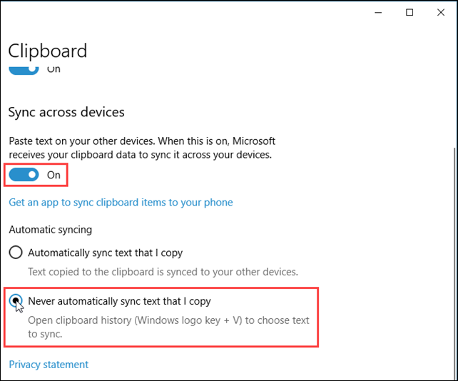
Task: Open the Get an app to sync clipboard link
Action: point(121,203)
